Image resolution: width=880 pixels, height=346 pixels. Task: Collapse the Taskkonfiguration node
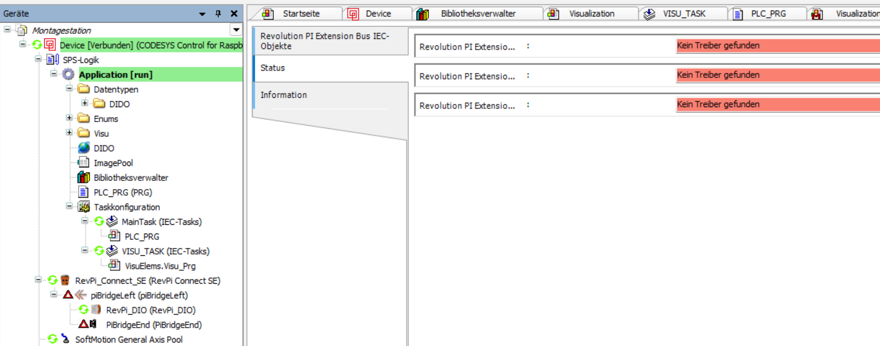point(69,206)
